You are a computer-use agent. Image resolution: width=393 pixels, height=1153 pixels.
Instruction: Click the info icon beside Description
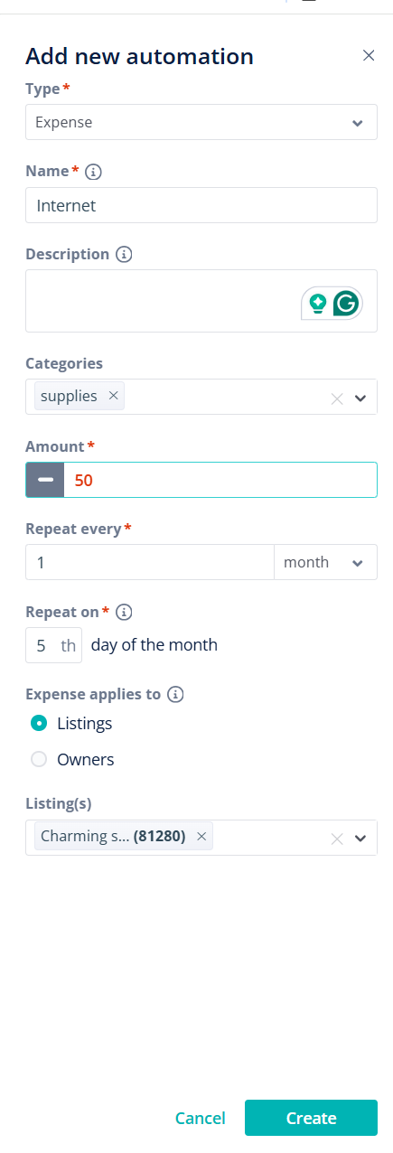point(125,255)
